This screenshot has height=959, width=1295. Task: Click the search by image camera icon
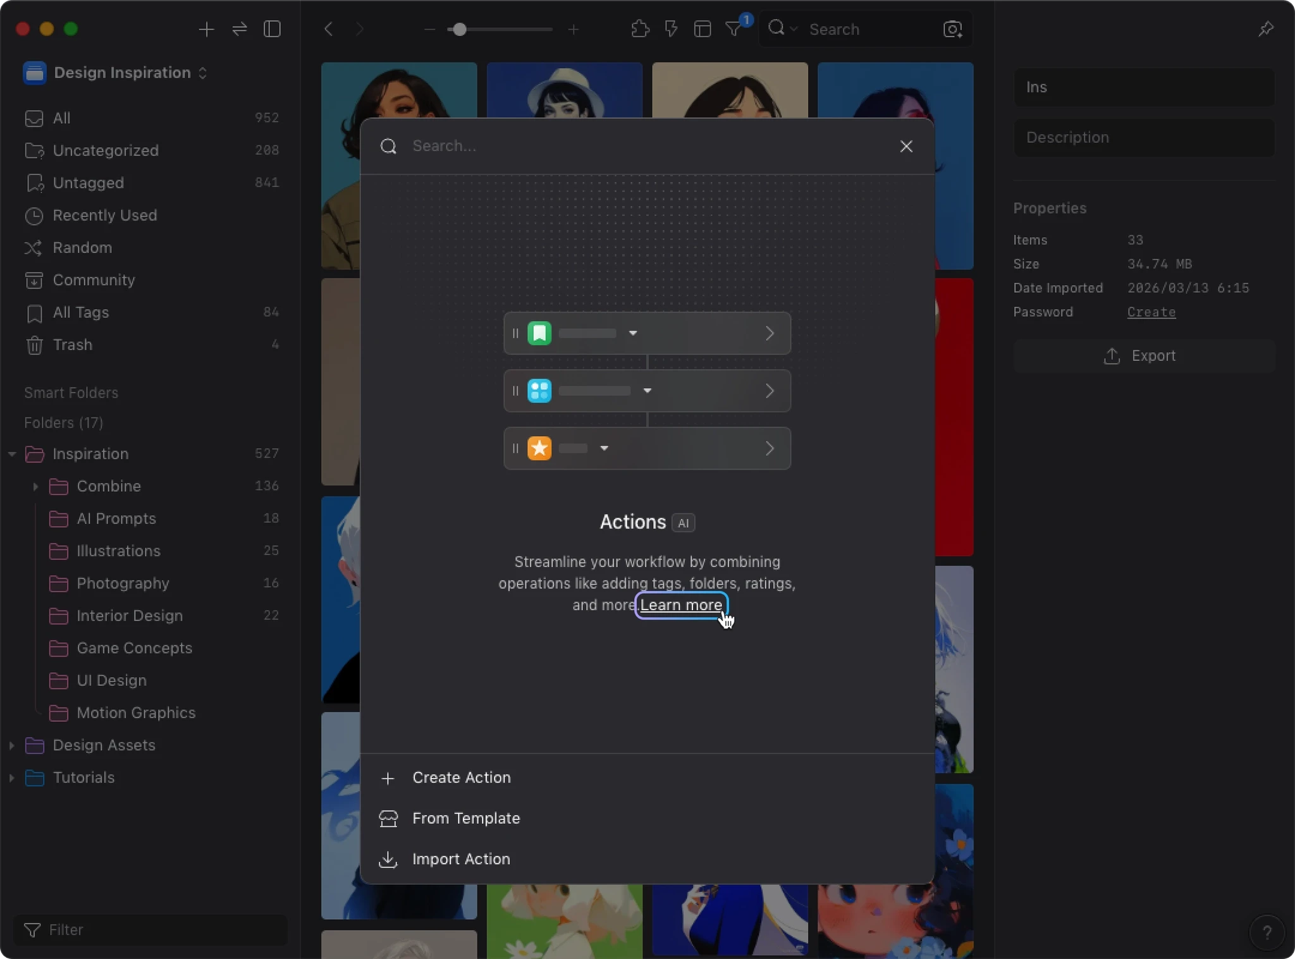(x=952, y=29)
